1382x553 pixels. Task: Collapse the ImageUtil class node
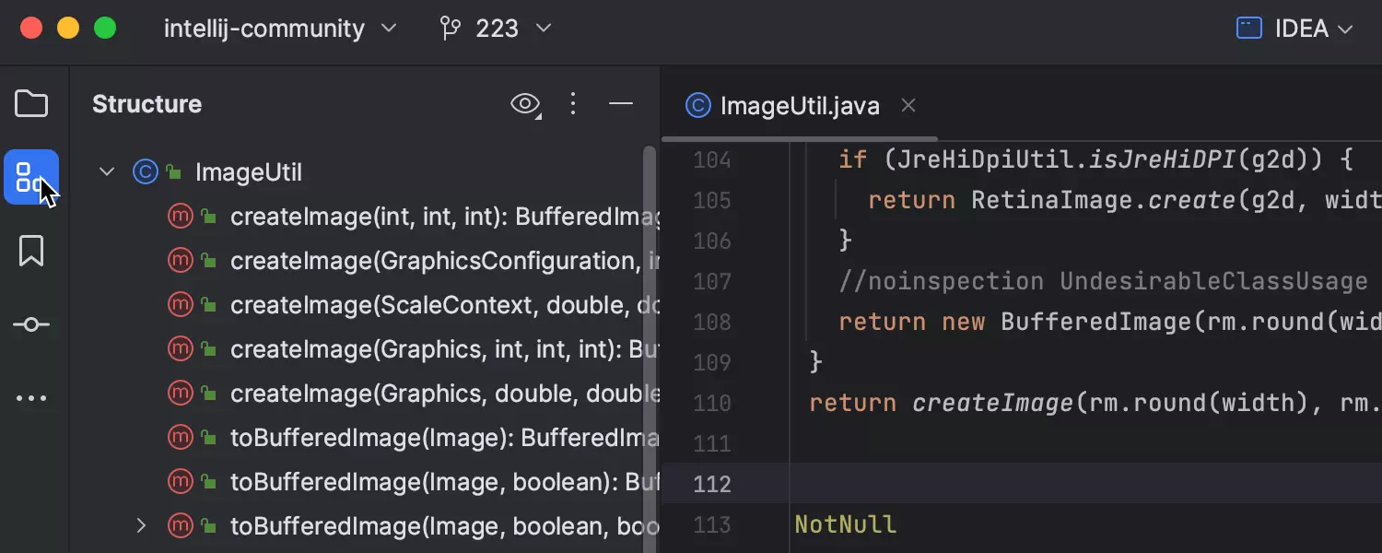click(x=107, y=172)
